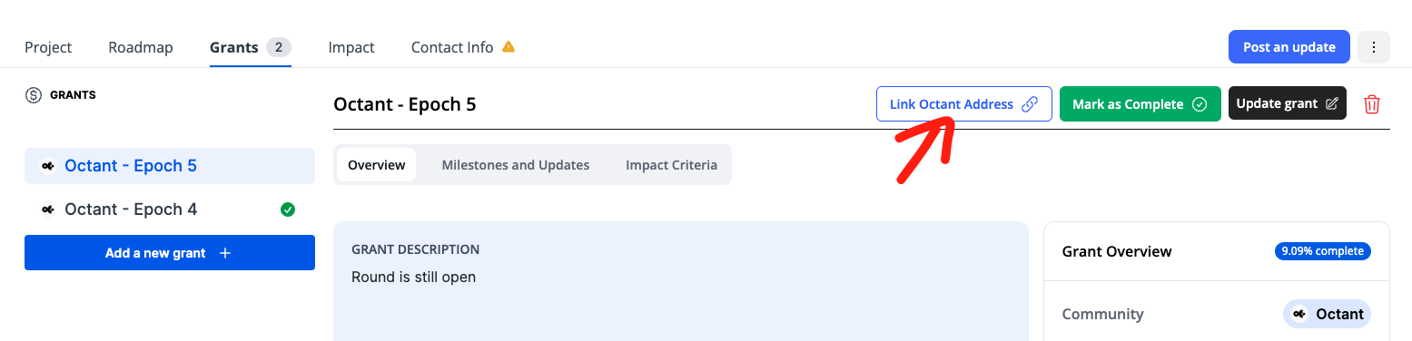Switch to the Roadmap tab

point(141,47)
